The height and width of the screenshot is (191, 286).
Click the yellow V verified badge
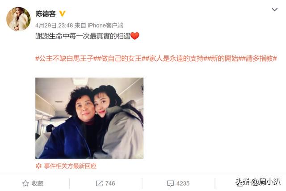tap(63, 14)
